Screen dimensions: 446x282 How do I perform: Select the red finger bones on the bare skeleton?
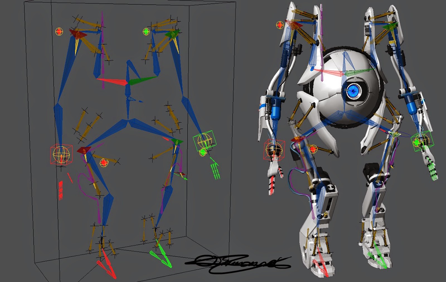[x=61, y=190]
